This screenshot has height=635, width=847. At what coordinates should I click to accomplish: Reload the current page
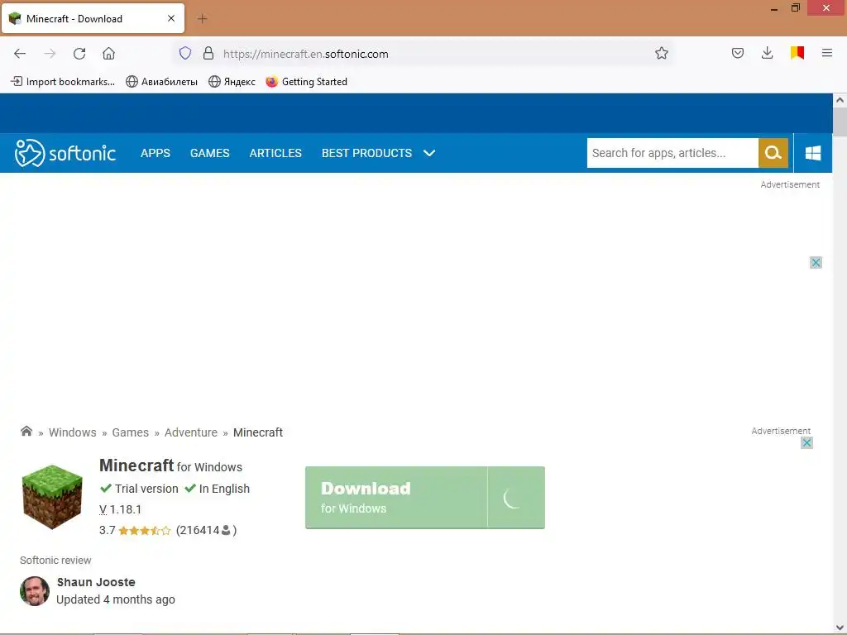tap(79, 54)
